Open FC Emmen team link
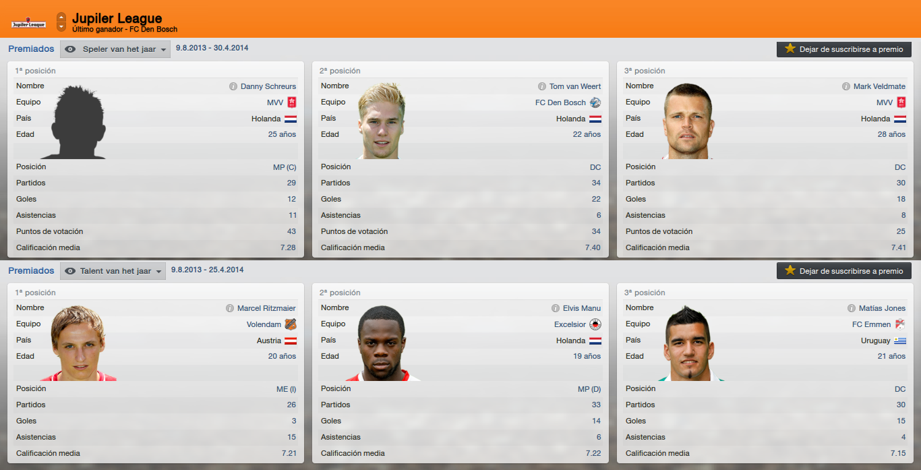 pos(872,324)
